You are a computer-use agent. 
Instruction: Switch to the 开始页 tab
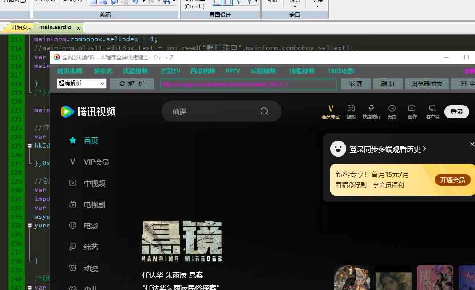pyautogui.click(x=21, y=27)
